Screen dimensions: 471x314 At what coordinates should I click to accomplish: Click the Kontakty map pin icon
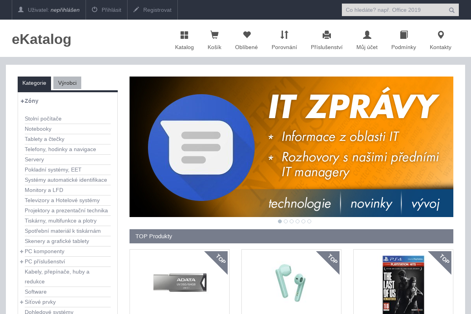pos(440,35)
